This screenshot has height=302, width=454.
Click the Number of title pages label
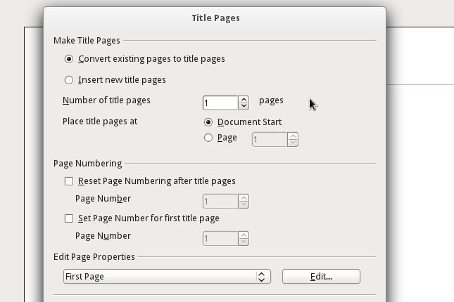click(106, 100)
